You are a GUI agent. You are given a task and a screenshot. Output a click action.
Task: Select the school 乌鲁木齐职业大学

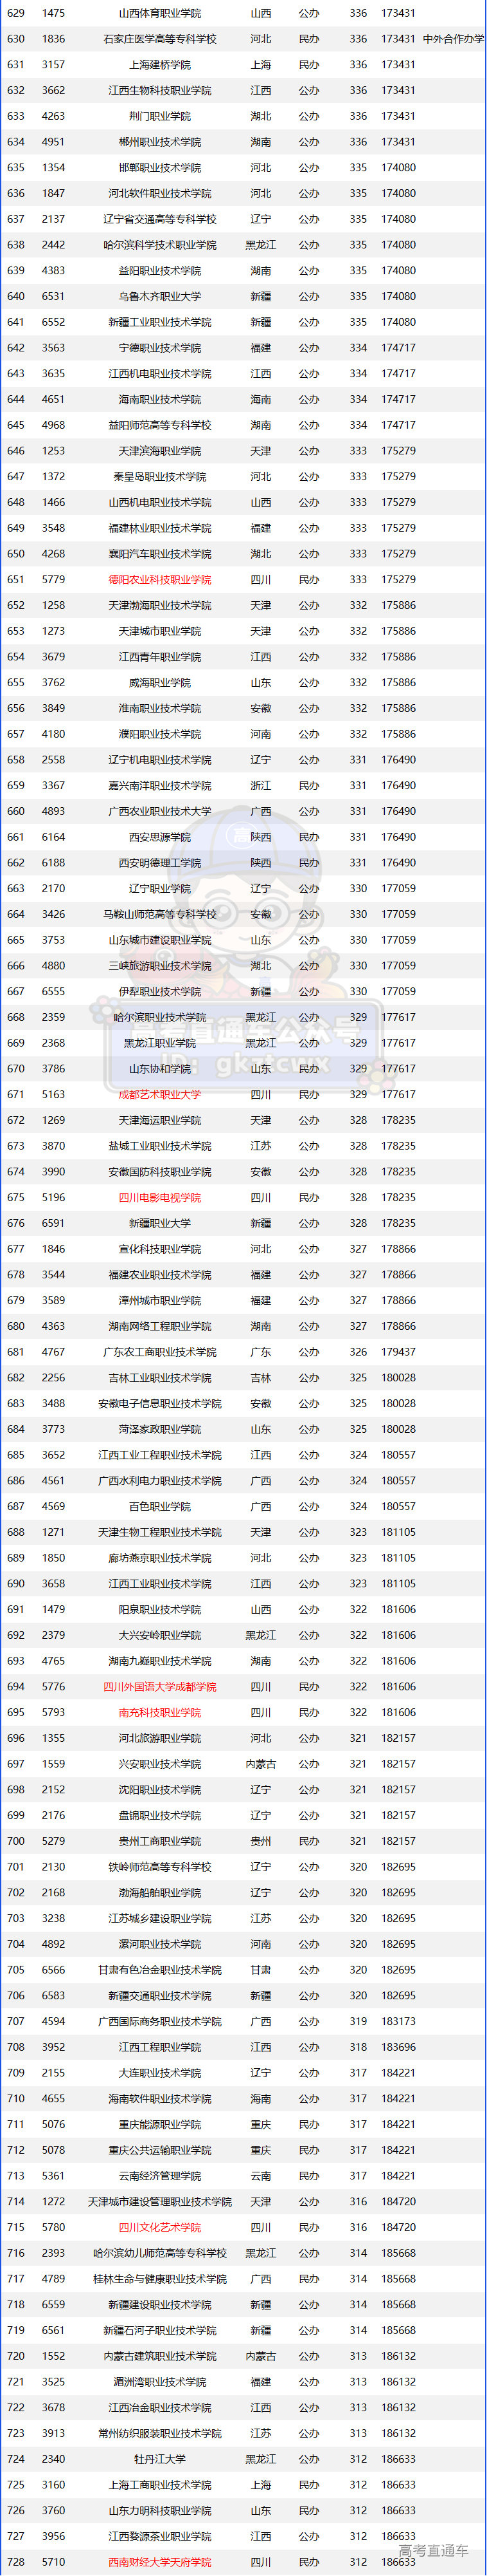point(160,296)
